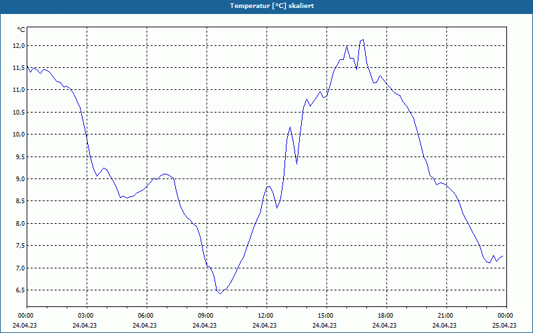Click the 12:00 time axis label
Screen dimensions: 533x333
266,316
